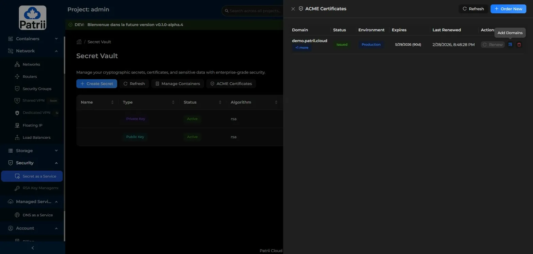Click the Active status in Public Key row

click(x=192, y=137)
